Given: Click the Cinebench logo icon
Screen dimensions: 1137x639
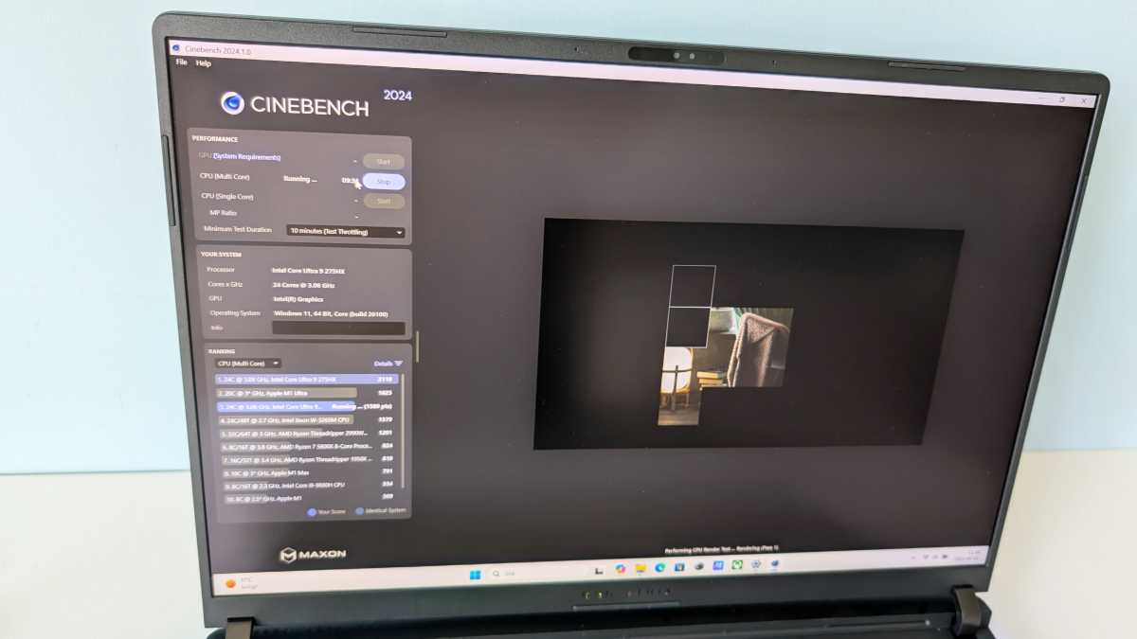Looking at the screenshot, I should [x=232, y=103].
